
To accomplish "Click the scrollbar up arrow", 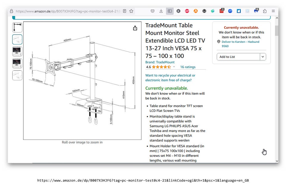I will point(277,18).
